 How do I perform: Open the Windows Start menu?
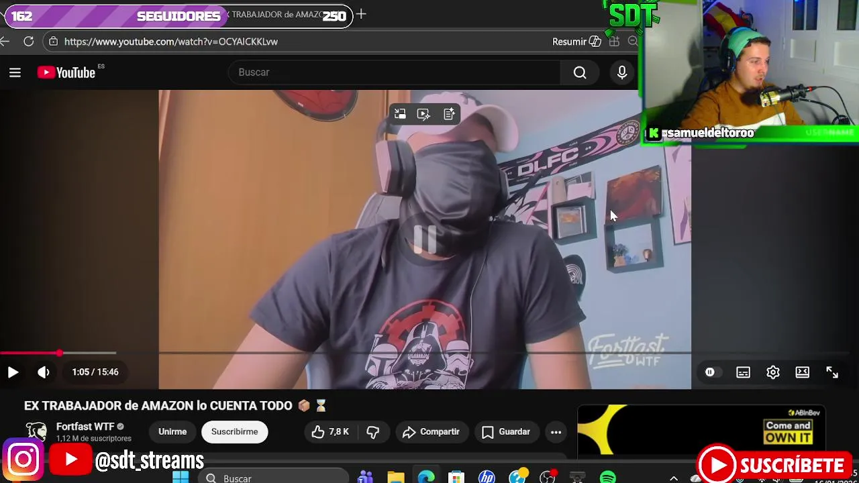point(181,478)
